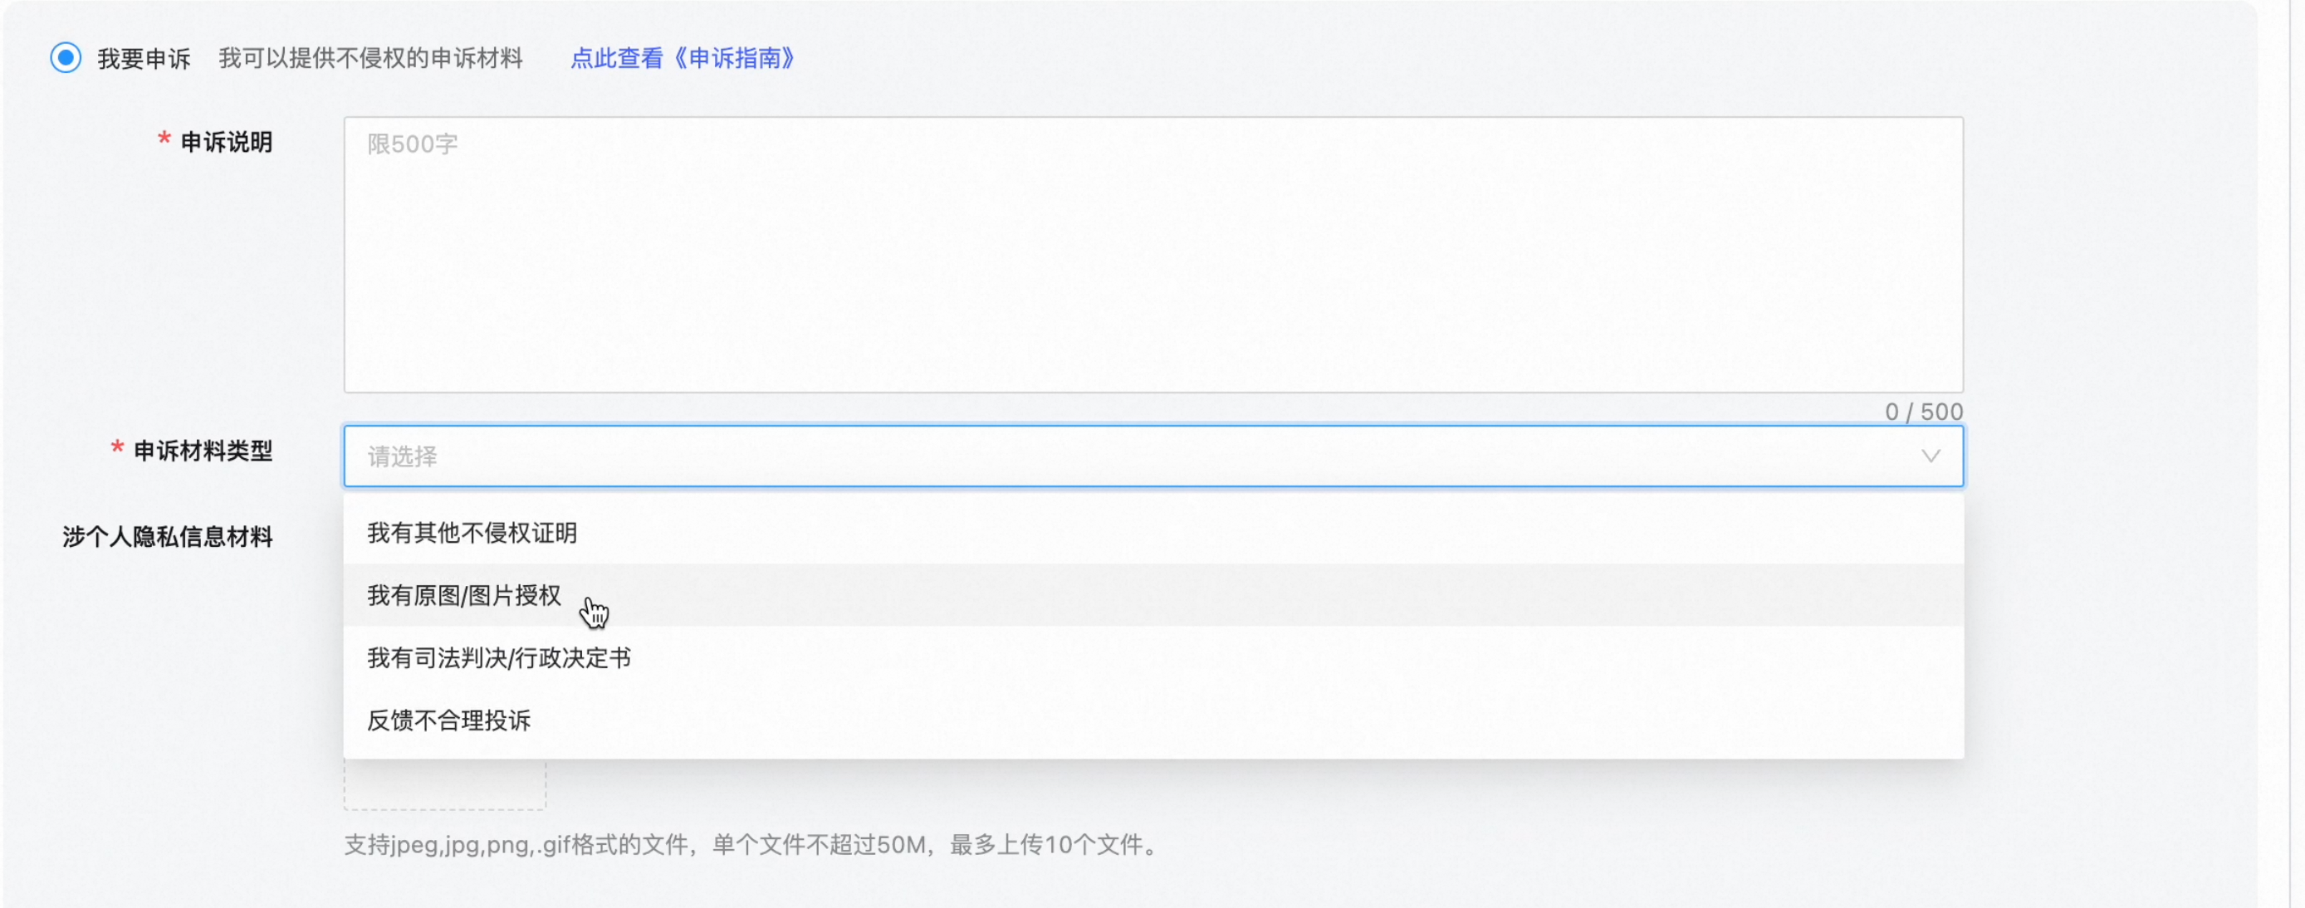Click the 涉个人隐私信息材料 label
The height and width of the screenshot is (908, 2305).
pyautogui.click(x=168, y=537)
